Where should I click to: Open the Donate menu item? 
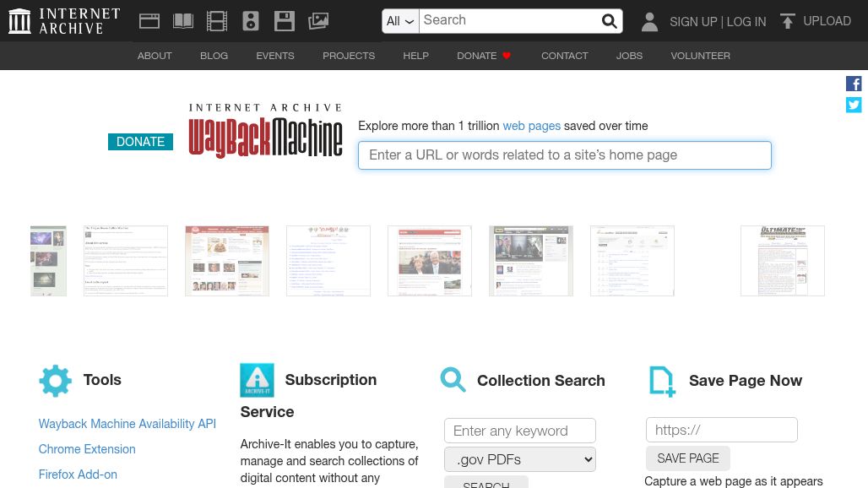point(476,56)
